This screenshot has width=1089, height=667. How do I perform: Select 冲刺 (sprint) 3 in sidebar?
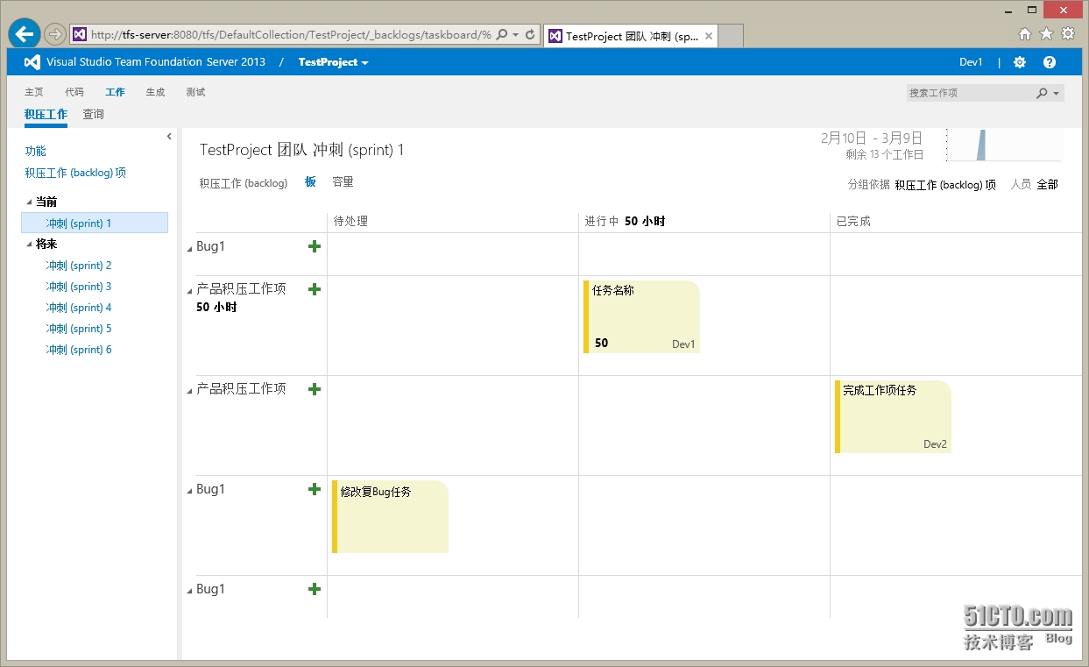pyautogui.click(x=79, y=287)
